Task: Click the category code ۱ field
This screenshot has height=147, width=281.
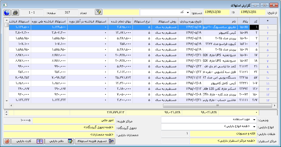Action: pyautogui.click(x=175, y=134)
